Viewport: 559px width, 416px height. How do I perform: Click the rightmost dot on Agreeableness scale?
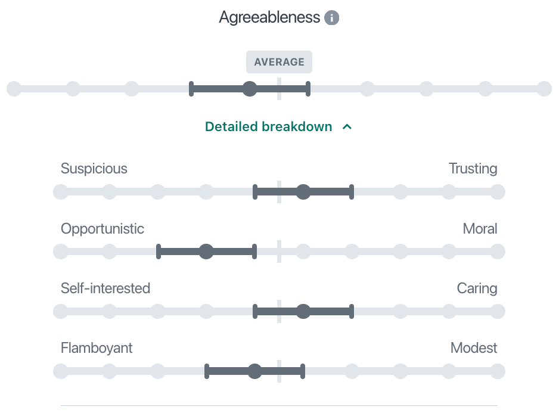[544, 89]
